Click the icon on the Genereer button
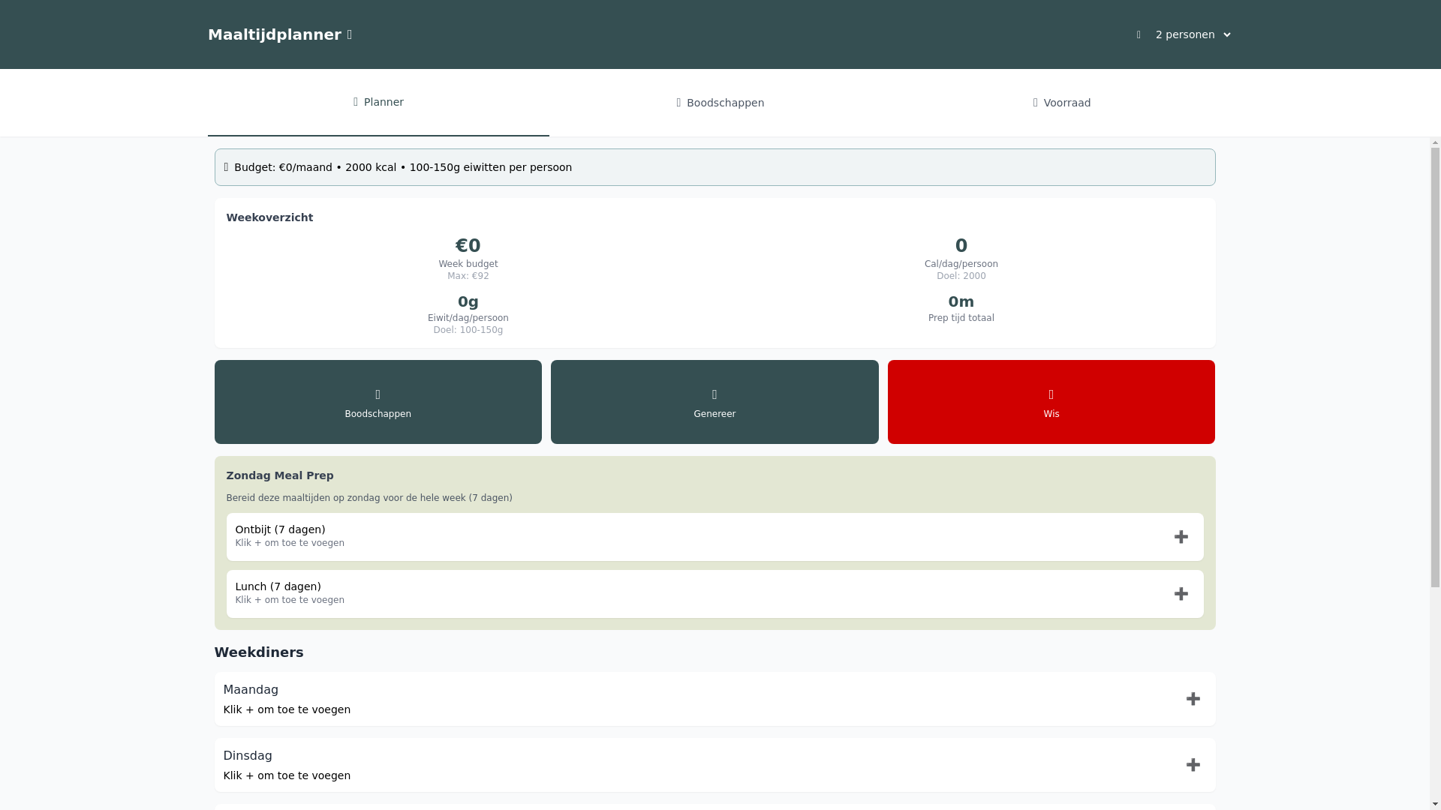 [714, 394]
